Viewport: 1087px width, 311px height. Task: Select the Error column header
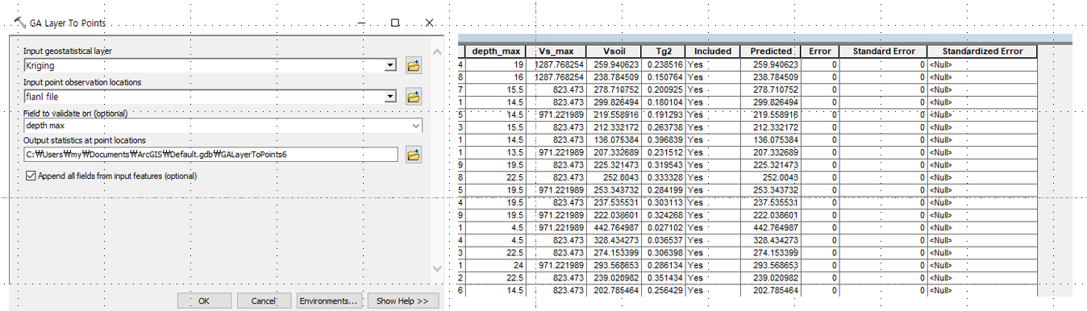(820, 51)
